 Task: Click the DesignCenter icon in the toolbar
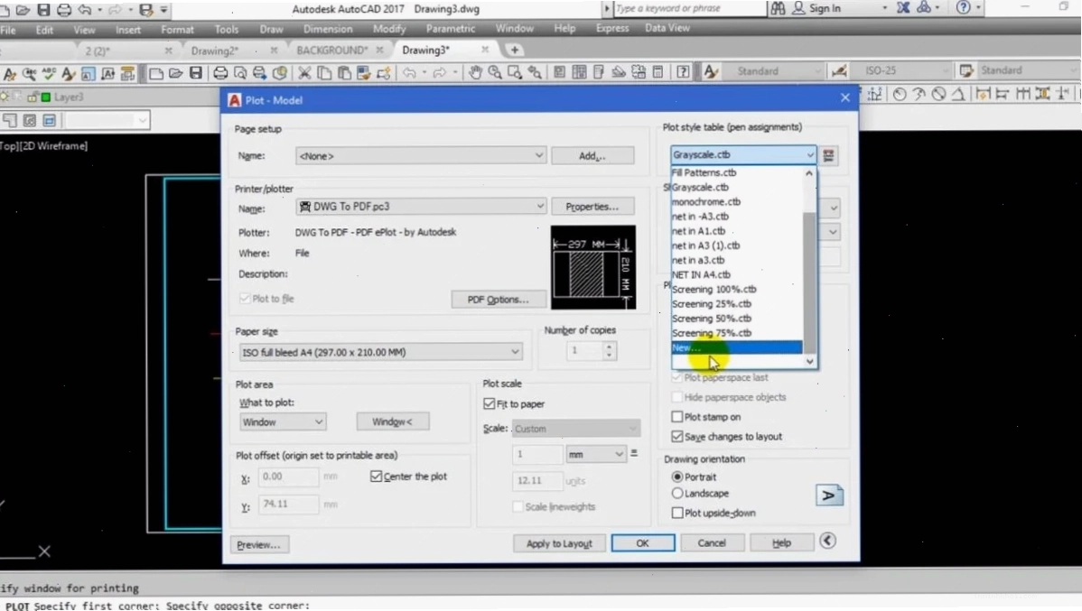coord(580,71)
